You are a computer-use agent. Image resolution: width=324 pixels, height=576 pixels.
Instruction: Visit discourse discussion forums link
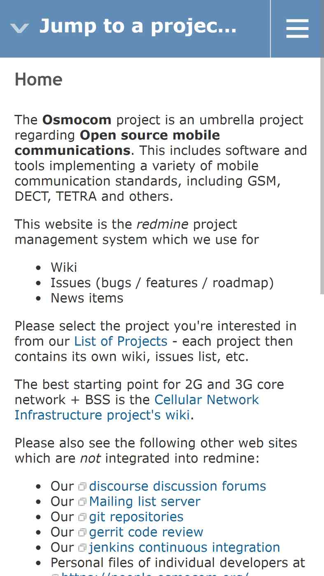coord(177,486)
